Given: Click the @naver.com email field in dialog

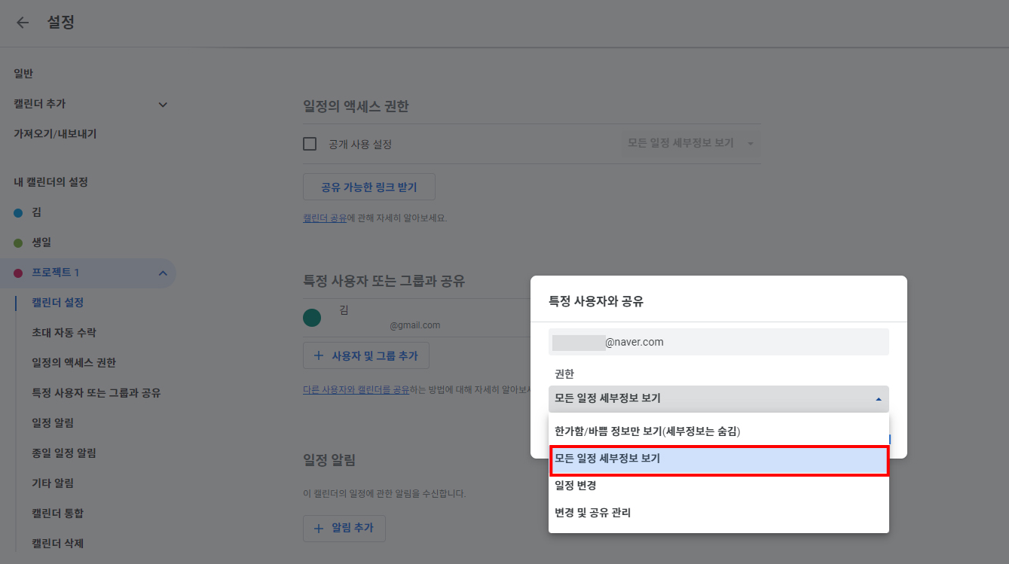Looking at the screenshot, I should pyautogui.click(x=719, y=342).
